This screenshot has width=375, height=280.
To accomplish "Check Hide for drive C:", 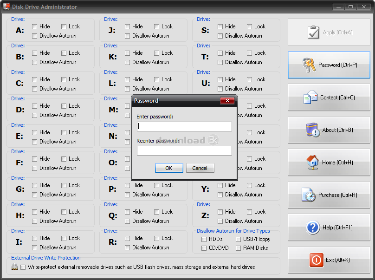I will pyautogui.click(x=35, y=79).
